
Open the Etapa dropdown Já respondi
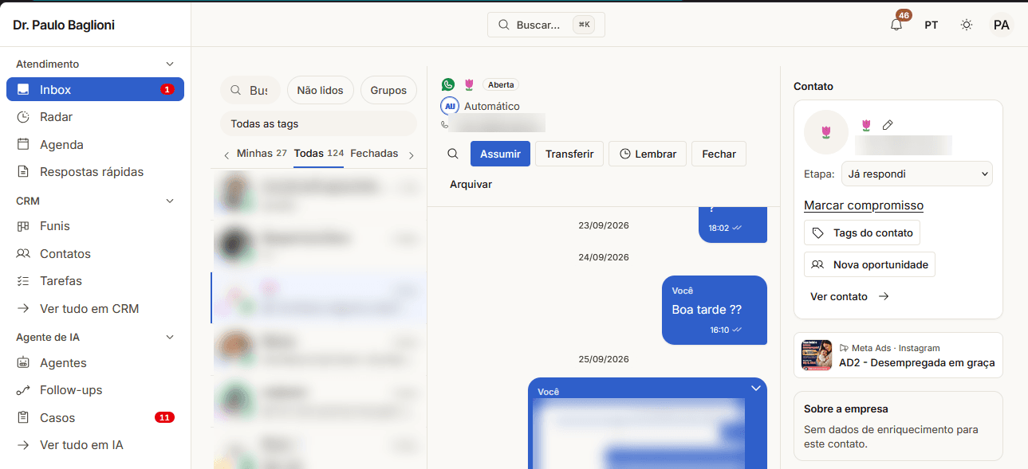click(917, 174)
